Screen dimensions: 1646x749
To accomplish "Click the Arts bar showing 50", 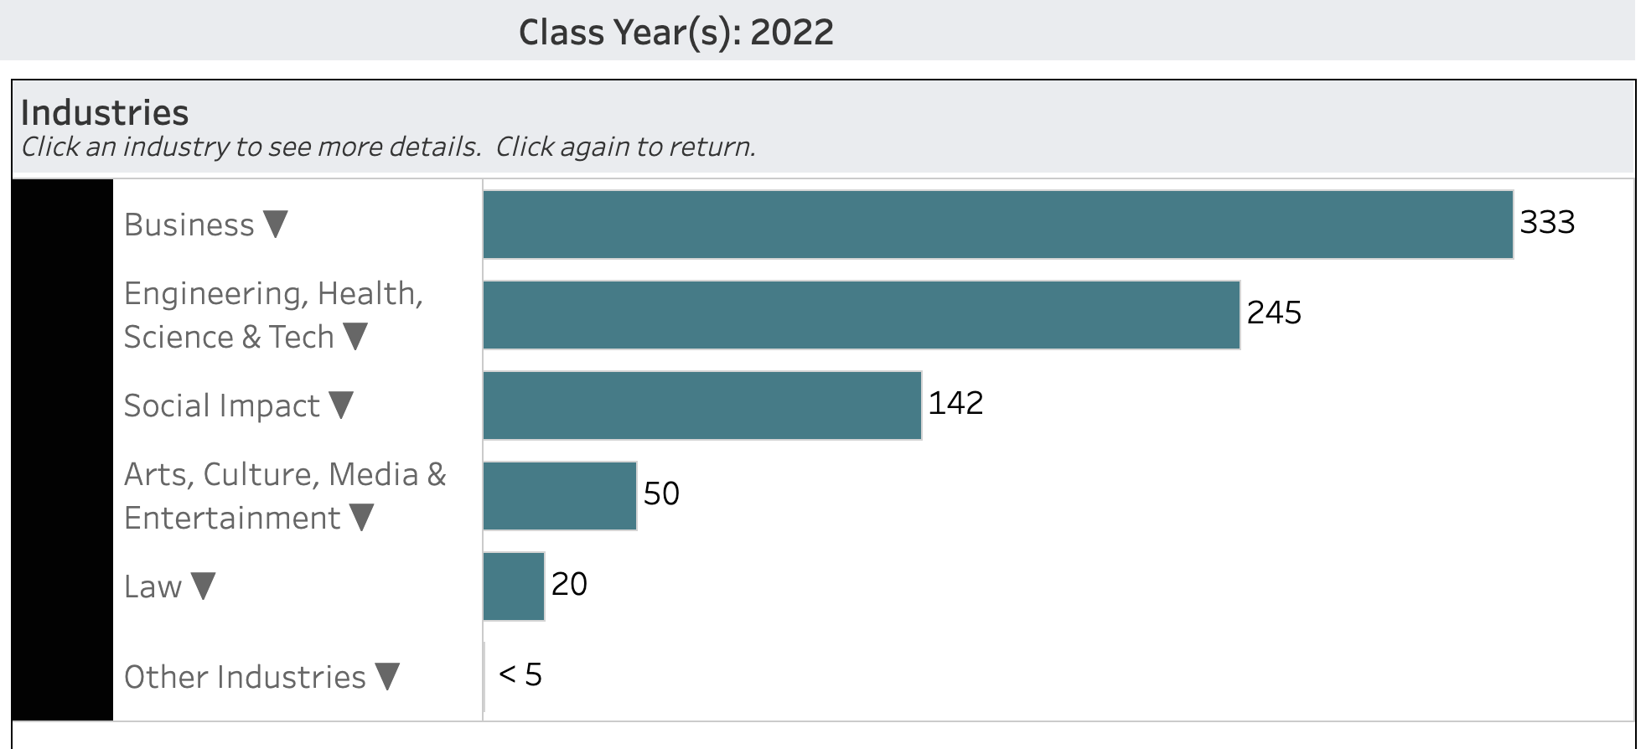I will tap(559, 496).
